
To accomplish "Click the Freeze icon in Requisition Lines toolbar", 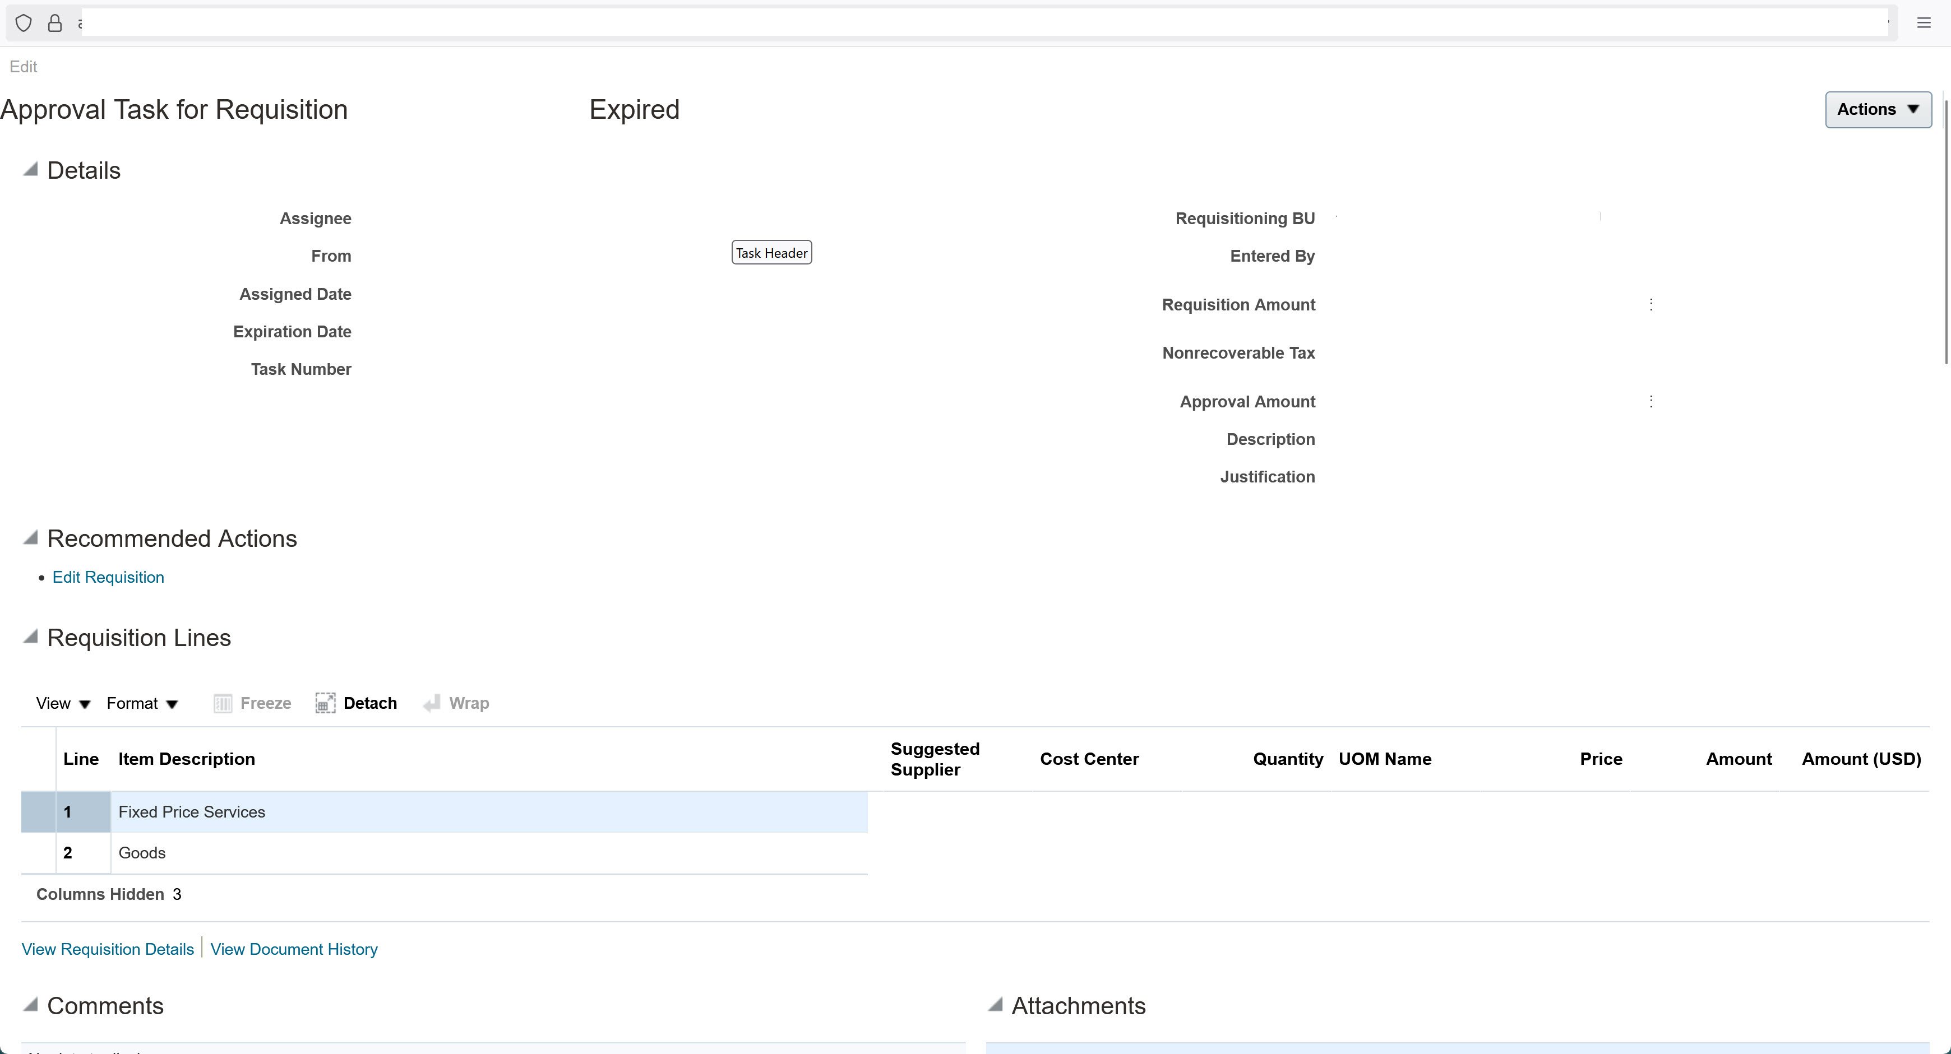I will pos(223,703).
